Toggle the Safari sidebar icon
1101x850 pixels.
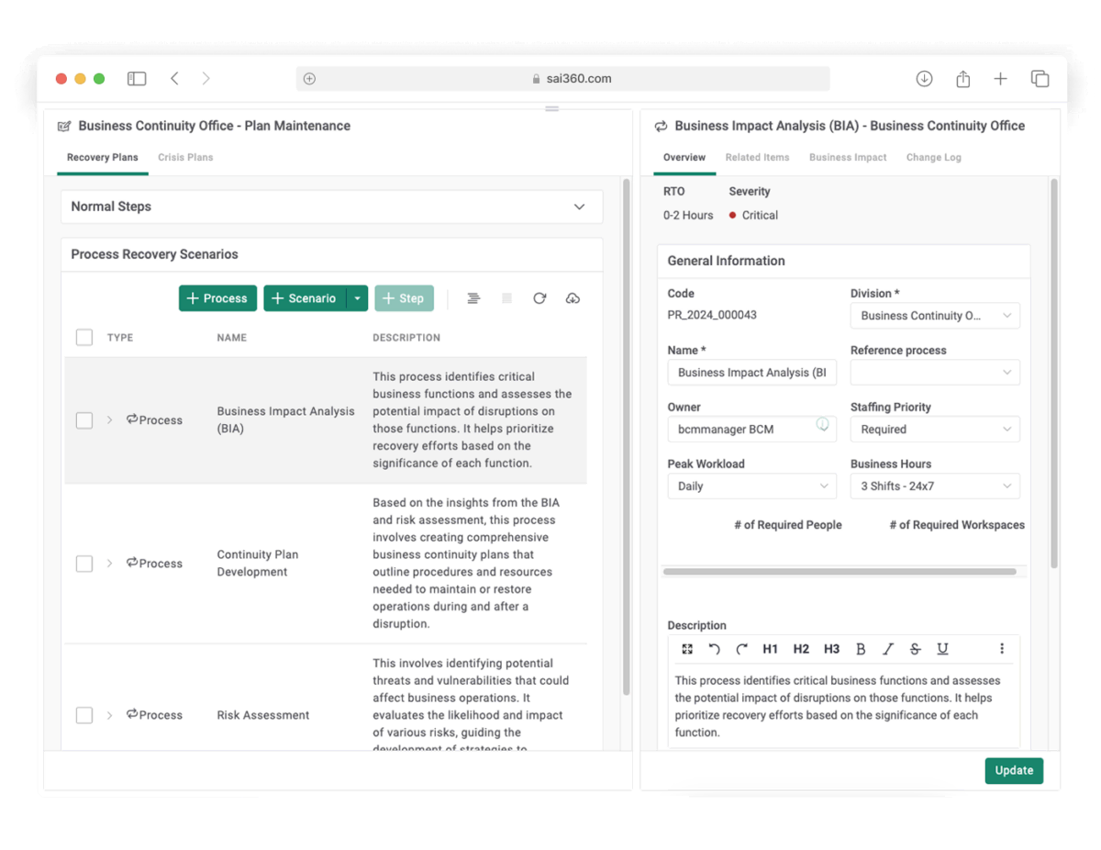(137, 79)
